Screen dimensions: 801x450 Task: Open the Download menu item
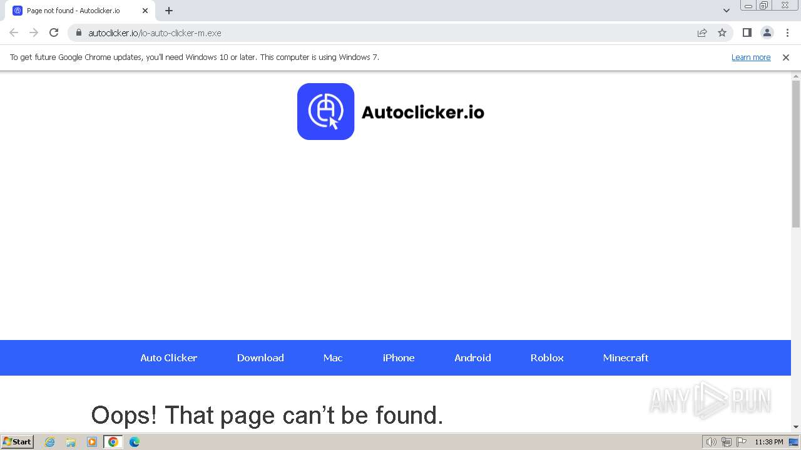260,357
